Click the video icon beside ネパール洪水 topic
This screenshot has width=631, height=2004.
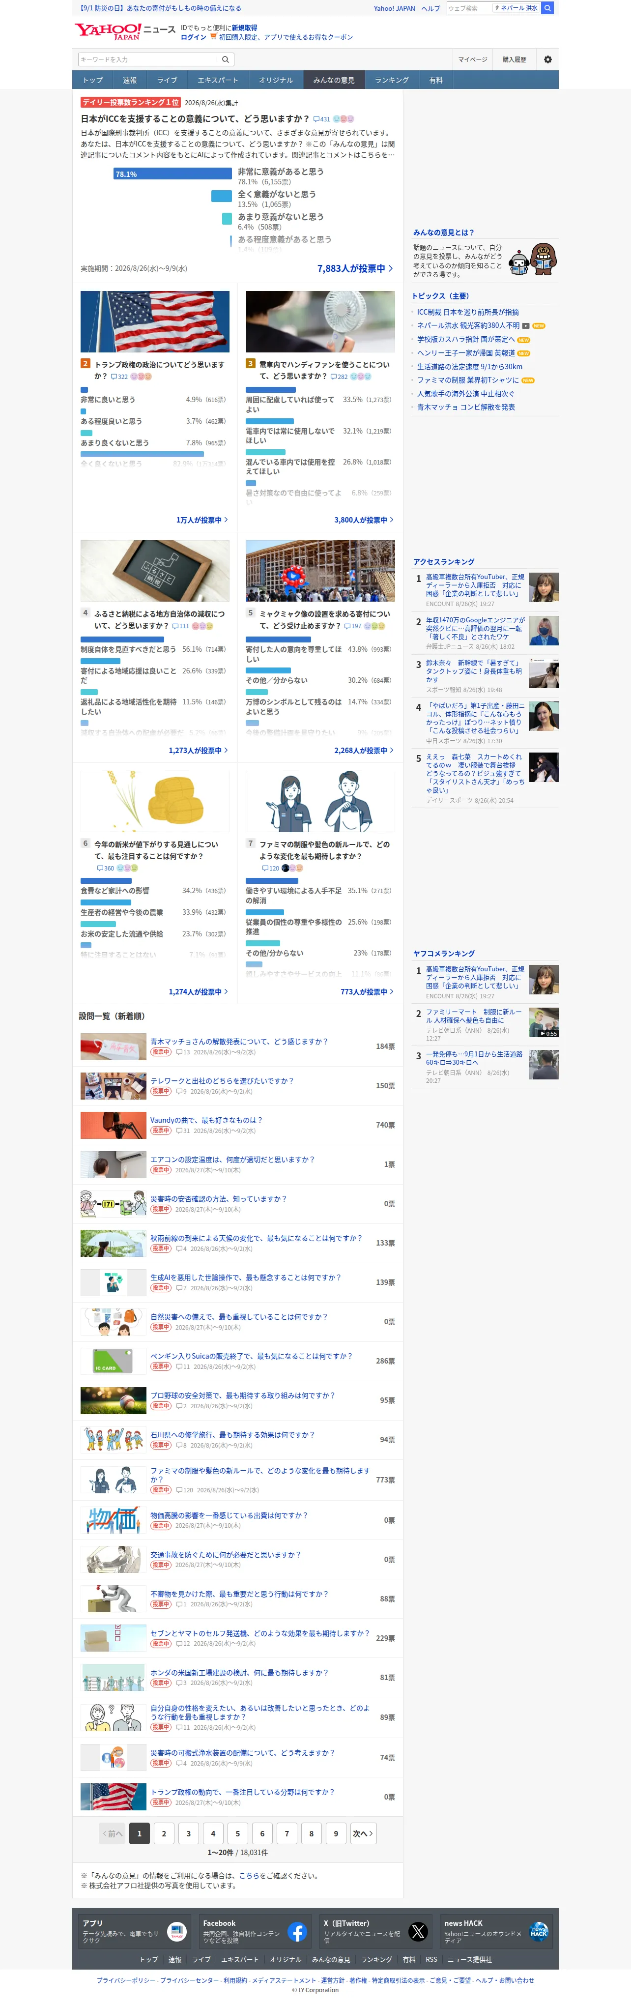(525, 326)
